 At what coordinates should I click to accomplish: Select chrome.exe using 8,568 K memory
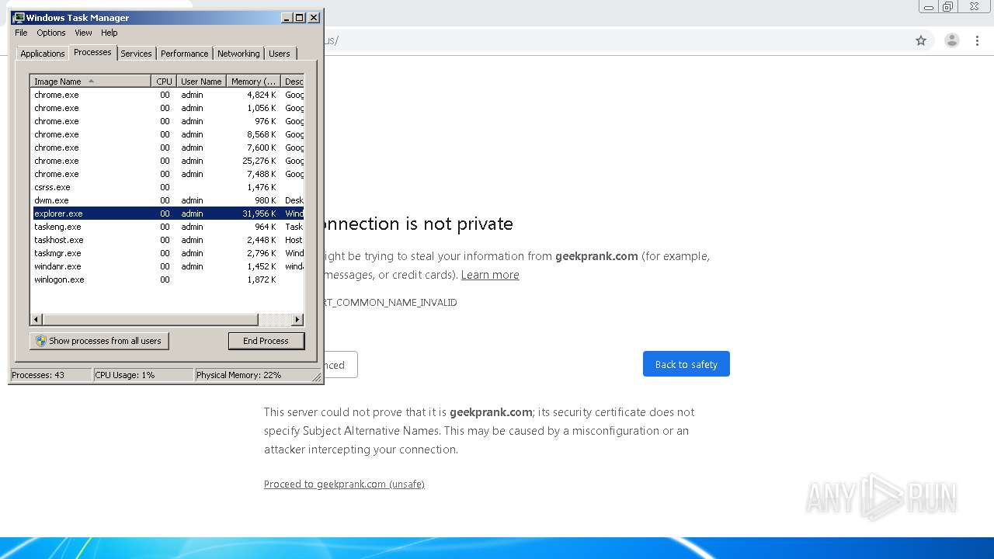pyautogui.click(x=167, y=134)
